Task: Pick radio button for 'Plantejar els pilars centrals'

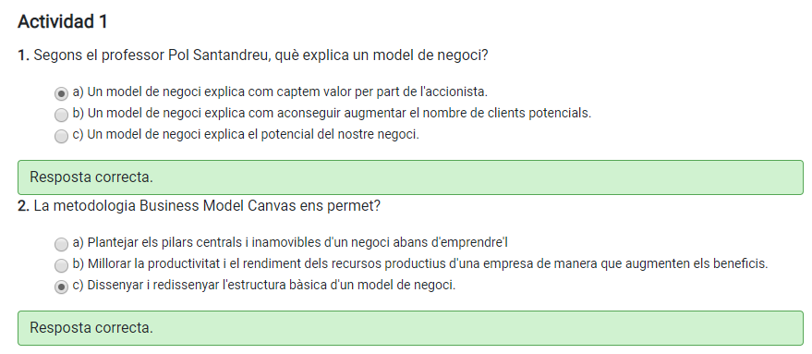Action: pos(61,244)
